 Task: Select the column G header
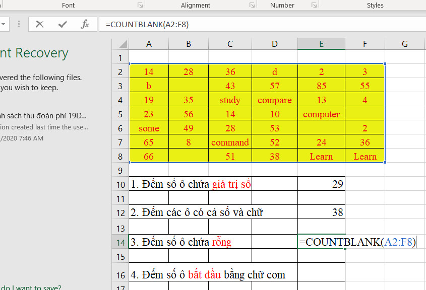pos(404,44)
